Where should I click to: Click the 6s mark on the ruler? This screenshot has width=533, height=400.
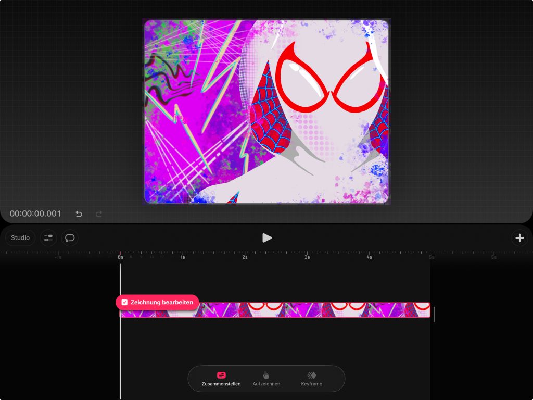coord(493,257)
